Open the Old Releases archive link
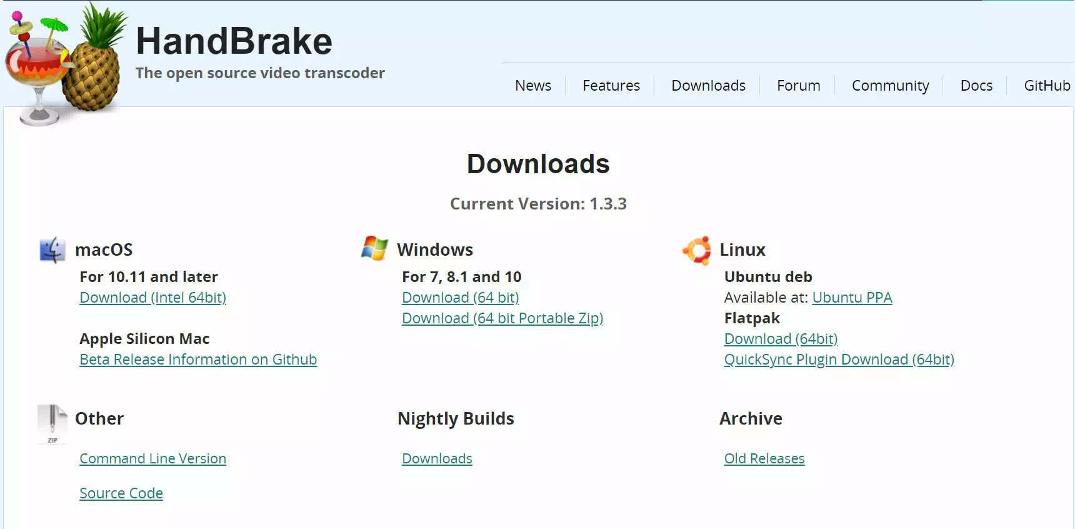1075x529 pixels. point(764,458)
